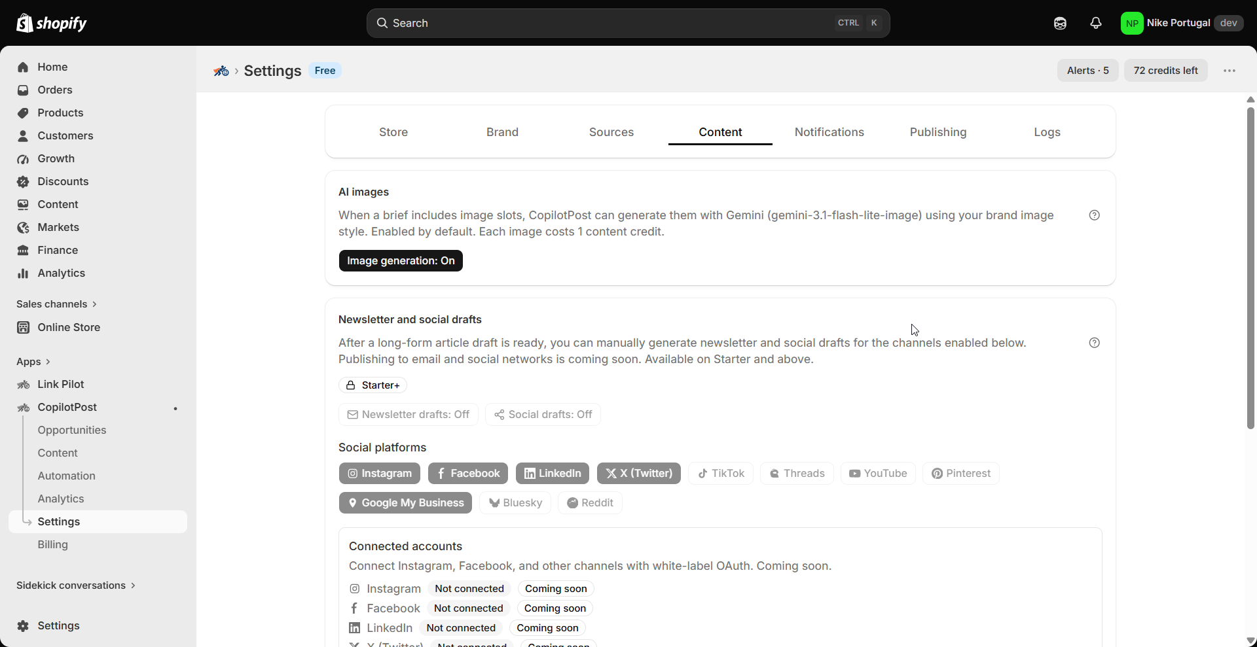Open CopilotPost Analytics submenu item
Viewport: 1257px width, 647px height.
coord(61,498)
